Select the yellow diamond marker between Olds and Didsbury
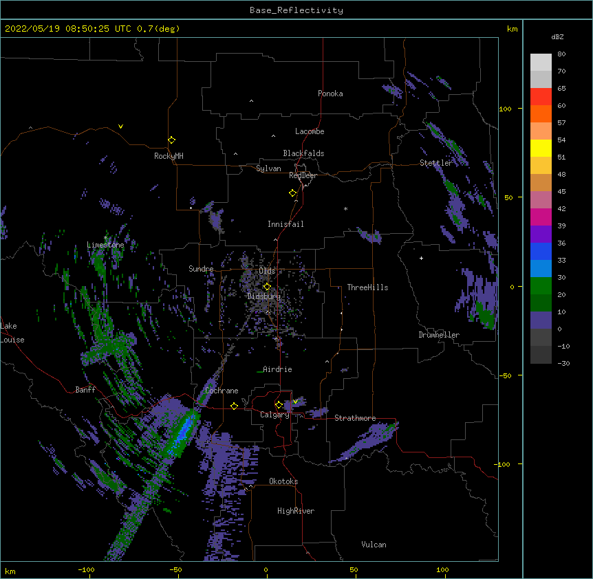The height and width of the screenshot is (579, 593). click(x=267, y=286)
